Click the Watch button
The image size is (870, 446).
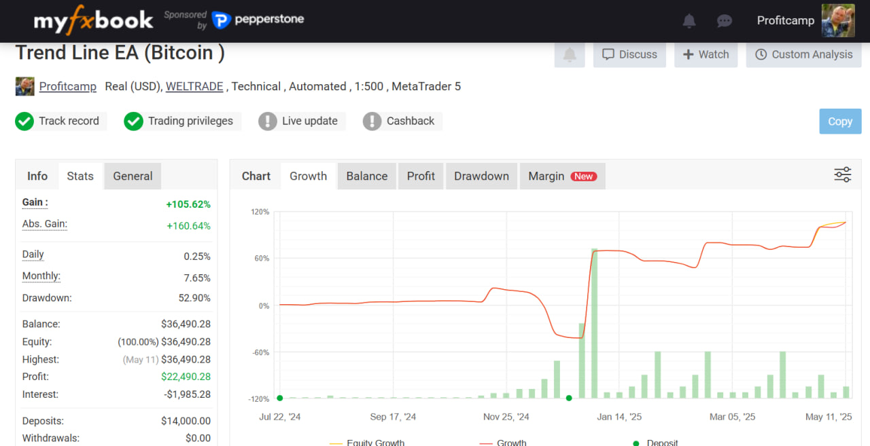(x=706, y=55)
